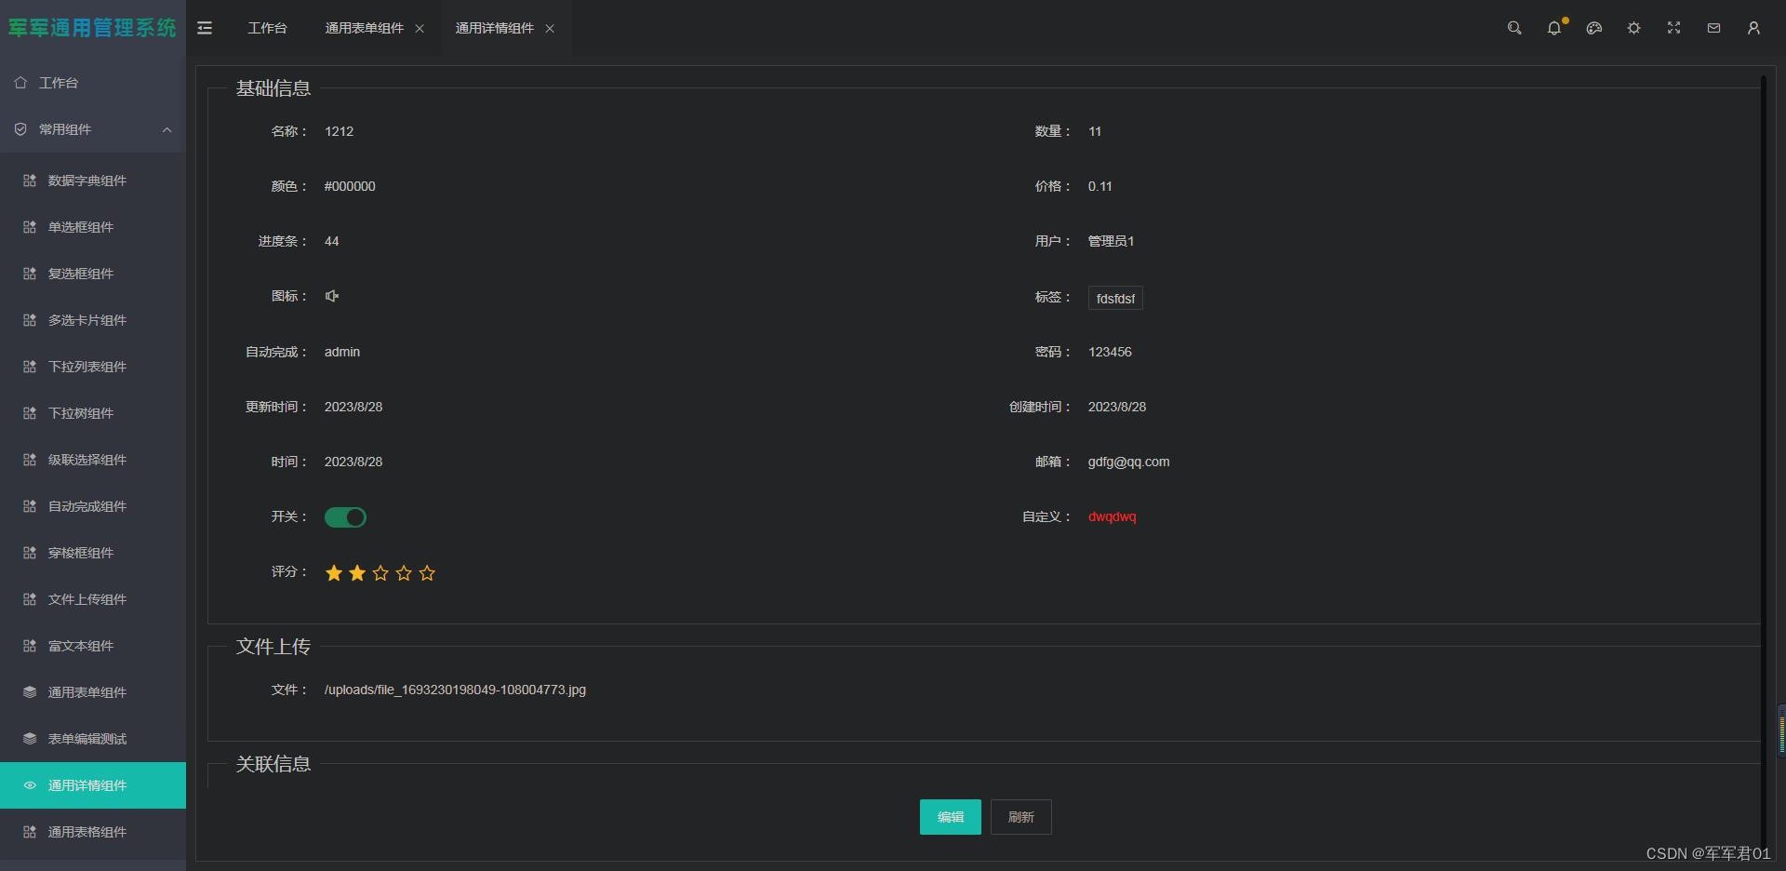Set rating to the fifth star
Screen dimensions: 1786x871
(427, 573)
